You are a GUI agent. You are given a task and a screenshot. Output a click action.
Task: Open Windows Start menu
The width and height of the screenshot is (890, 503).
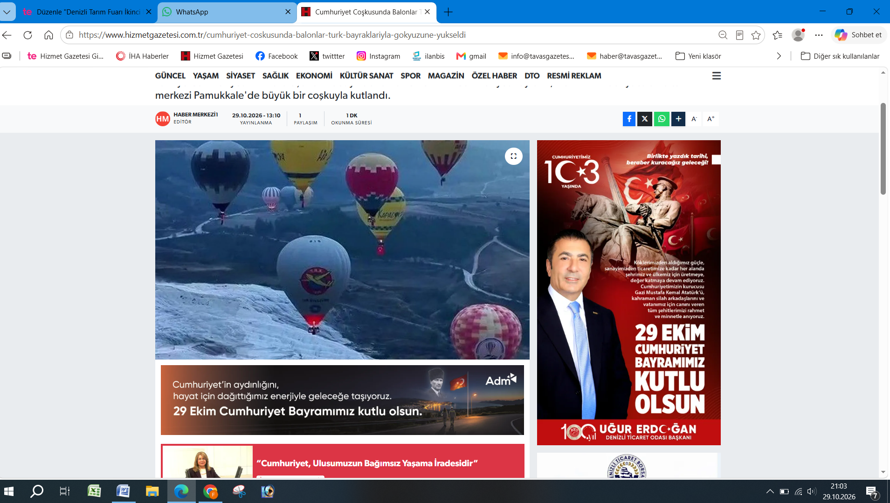pos(9,491)
